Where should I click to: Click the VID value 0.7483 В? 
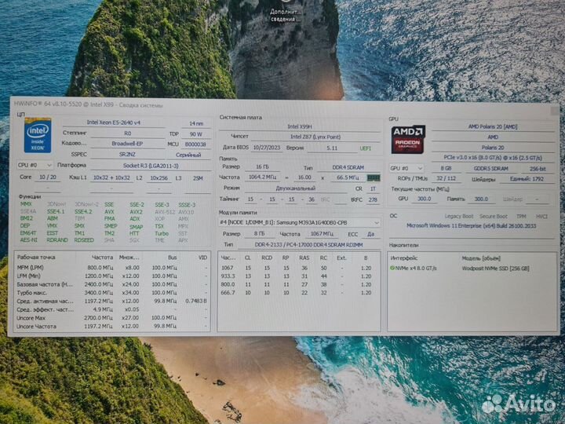tap(196, 301)
